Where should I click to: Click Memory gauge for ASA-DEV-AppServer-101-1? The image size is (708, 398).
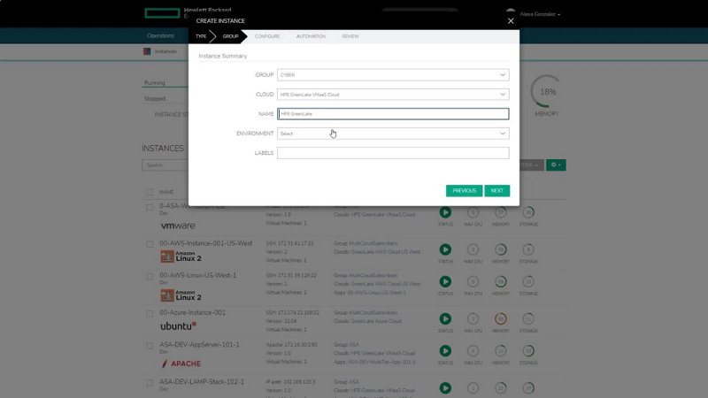500,350
